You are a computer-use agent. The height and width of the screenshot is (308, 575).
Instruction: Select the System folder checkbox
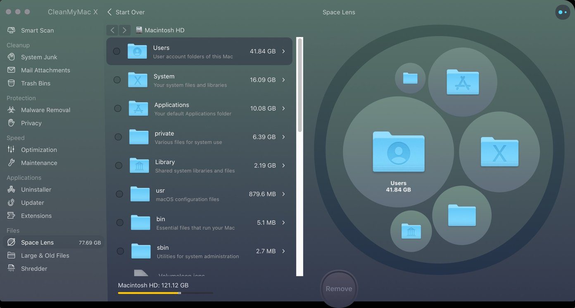point(117,80)
